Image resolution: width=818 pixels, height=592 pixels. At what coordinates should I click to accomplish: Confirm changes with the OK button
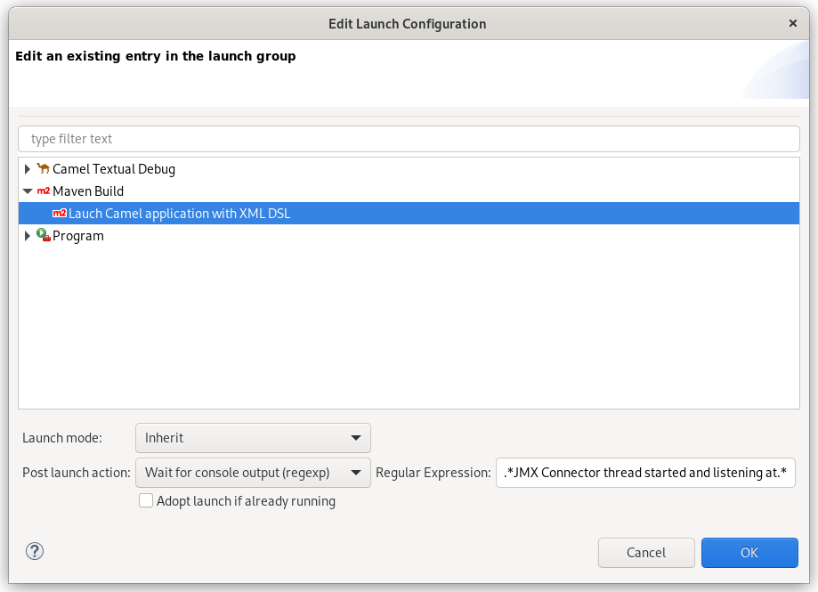[749, 552]
